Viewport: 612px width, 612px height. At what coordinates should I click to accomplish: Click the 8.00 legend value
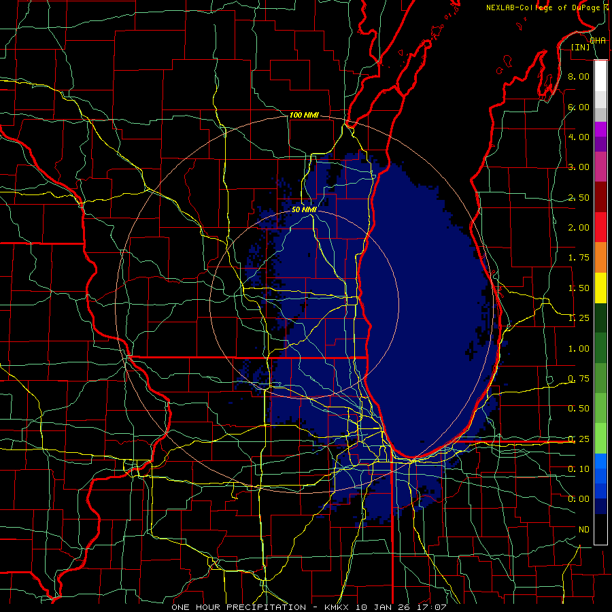579,76
